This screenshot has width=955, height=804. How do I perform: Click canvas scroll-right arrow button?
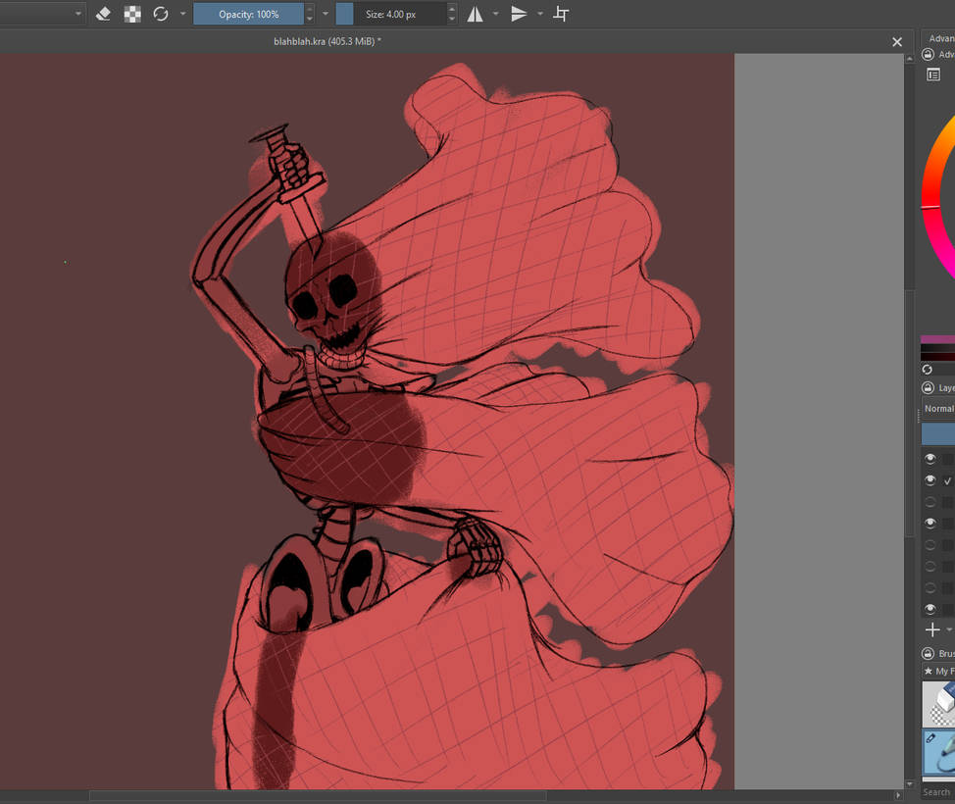pyautogui.click(x=898, y=795)
